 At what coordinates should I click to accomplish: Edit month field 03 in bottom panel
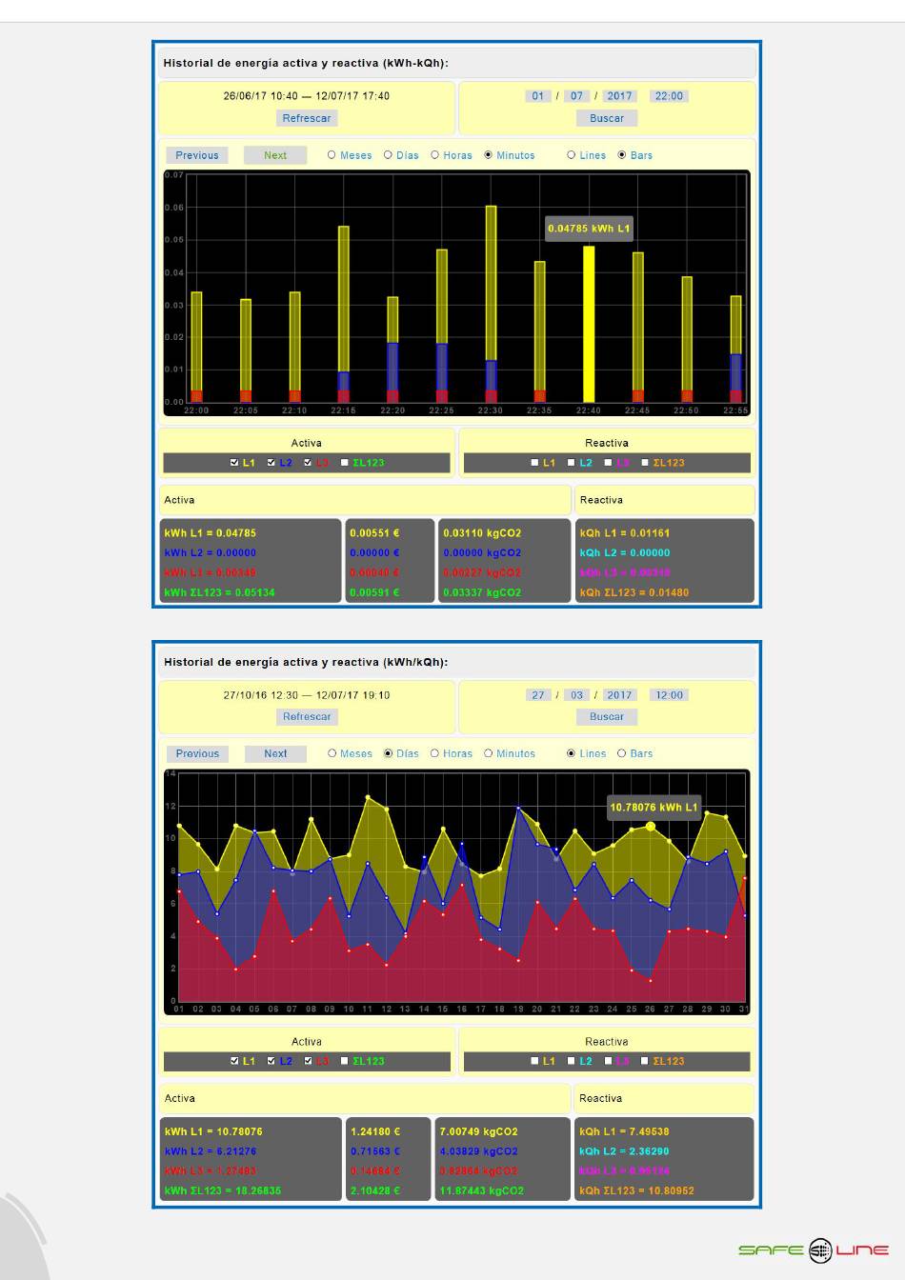point(576,695)
